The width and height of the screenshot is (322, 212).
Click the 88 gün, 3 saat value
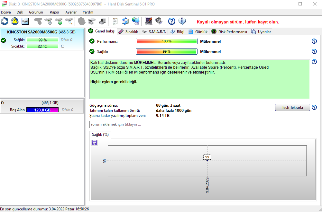(x=168, y=105)
